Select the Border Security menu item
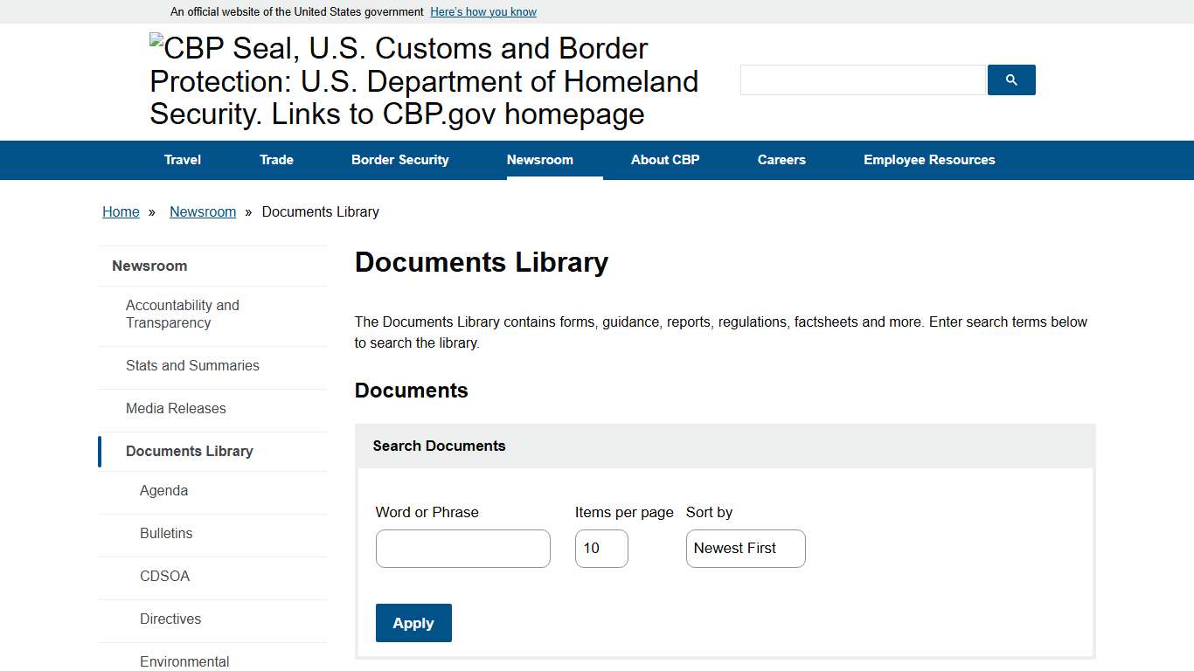The image size is (1194, 671). (399, 160)
